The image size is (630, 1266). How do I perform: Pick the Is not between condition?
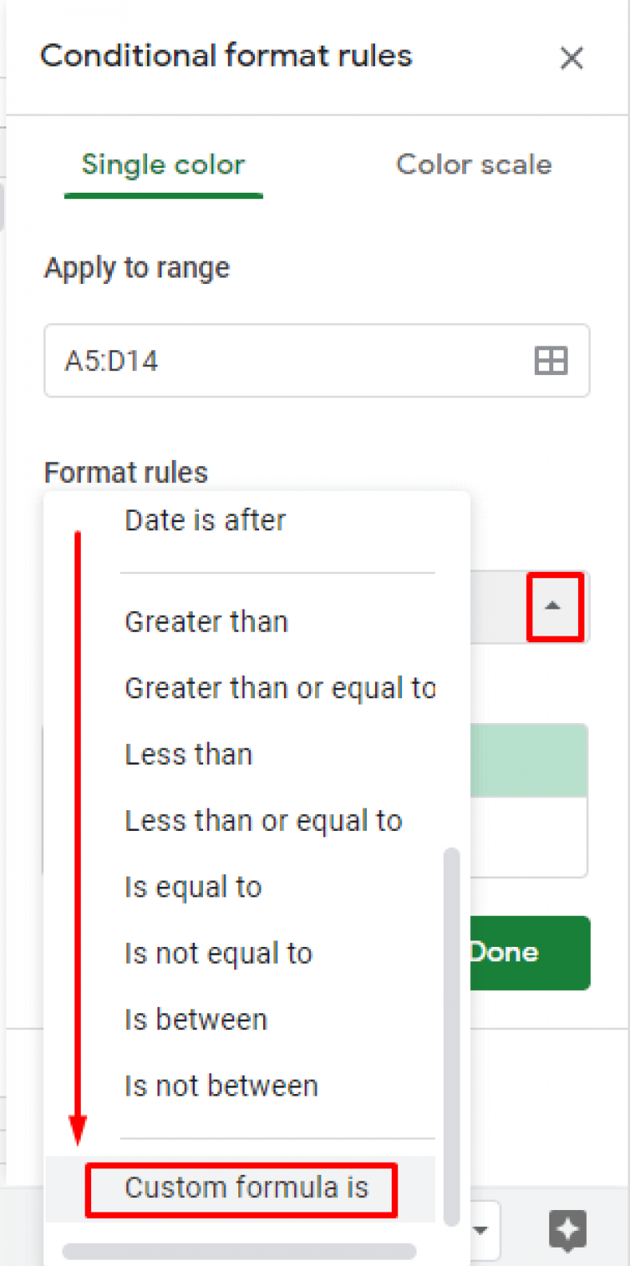click(221, 1085)
